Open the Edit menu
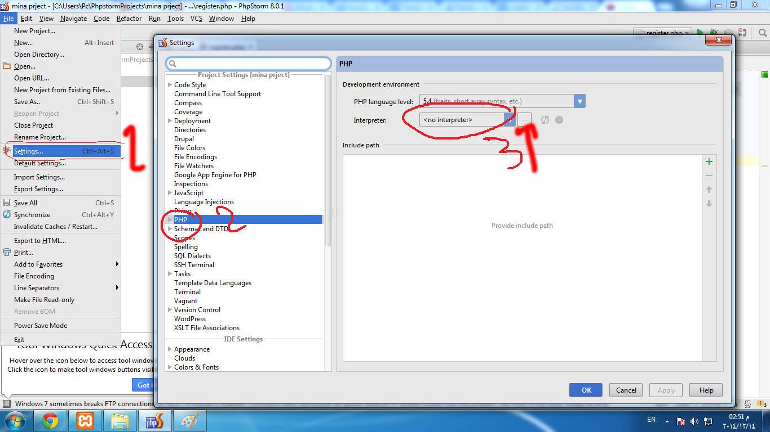This screenshot has height=432, width=770. (26, 19)
